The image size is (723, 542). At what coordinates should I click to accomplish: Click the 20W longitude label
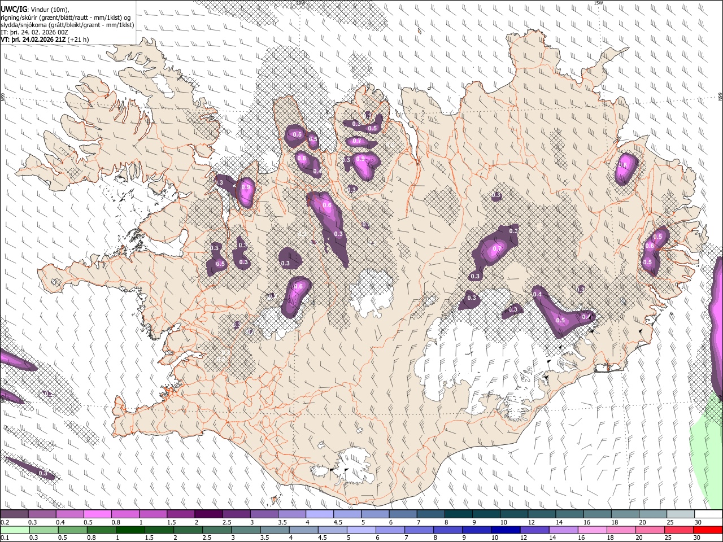300,3
